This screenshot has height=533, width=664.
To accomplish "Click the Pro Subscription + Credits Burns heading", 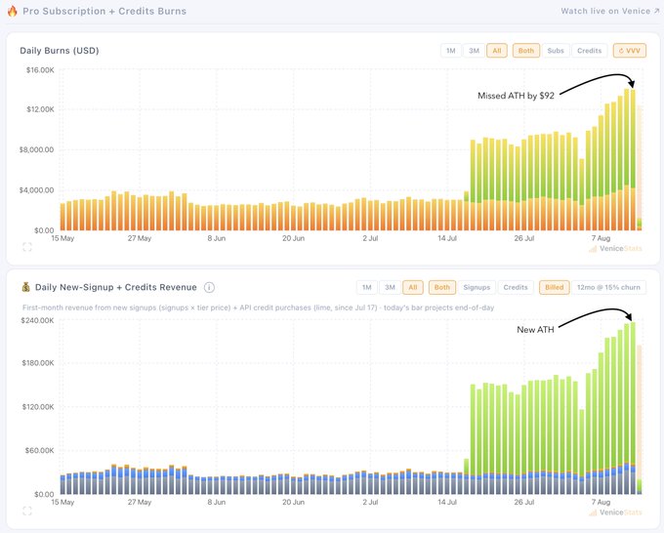I will [104, 11].
